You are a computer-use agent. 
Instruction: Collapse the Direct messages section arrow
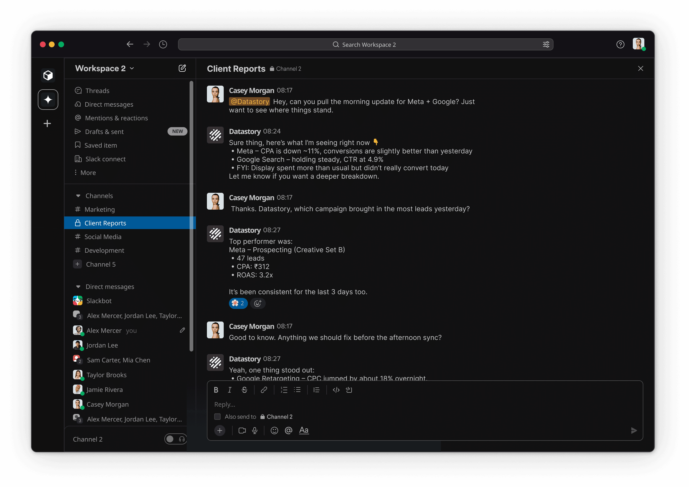78,287
